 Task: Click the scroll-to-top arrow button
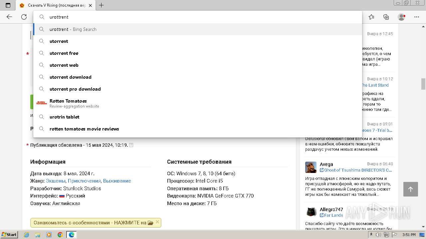pos(410,189)
